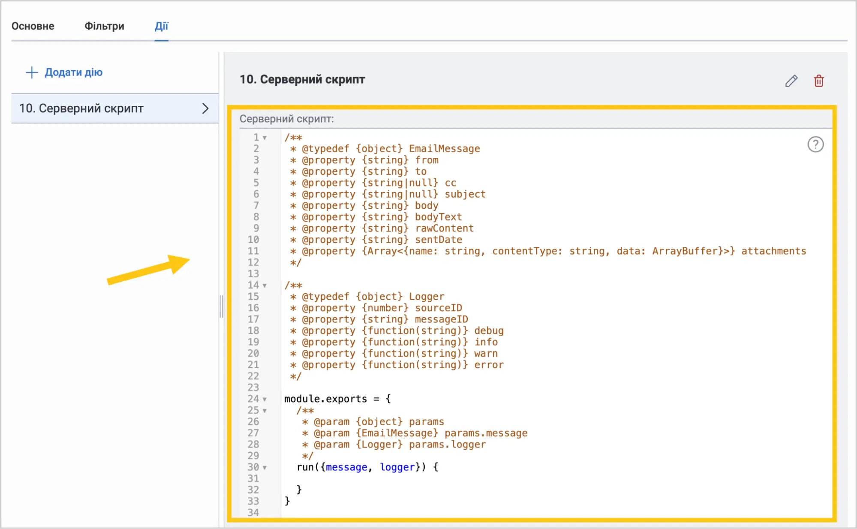Viewport: 857px width, 529px height.
Task: Click the 'Серверний скрипт:' field label
Action: (x=286, y=119)
